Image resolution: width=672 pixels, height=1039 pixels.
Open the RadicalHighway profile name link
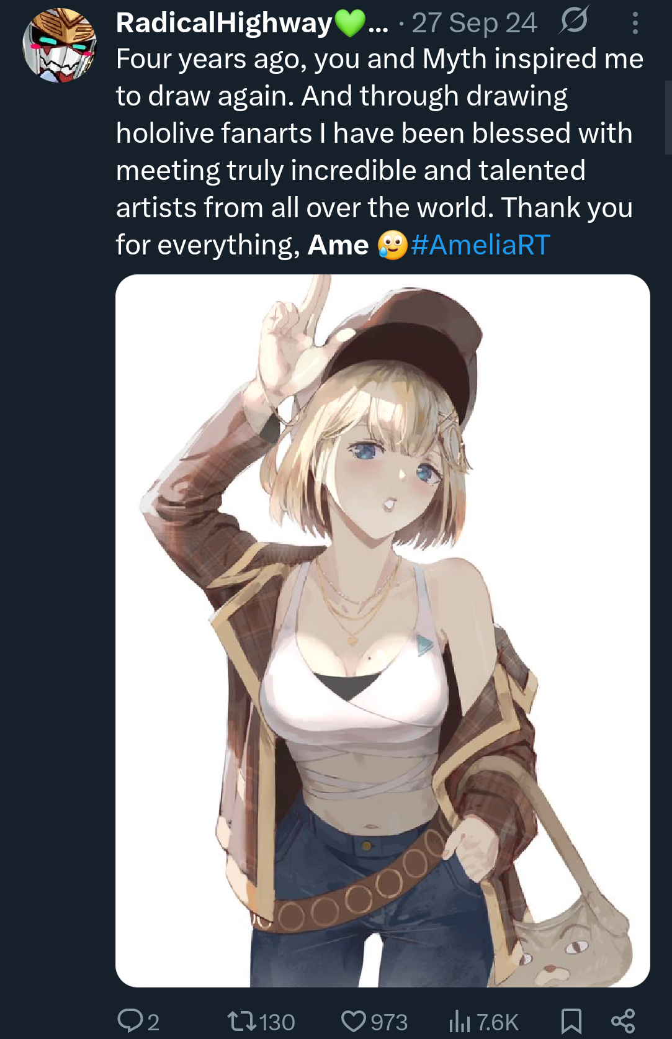[223, 23]
